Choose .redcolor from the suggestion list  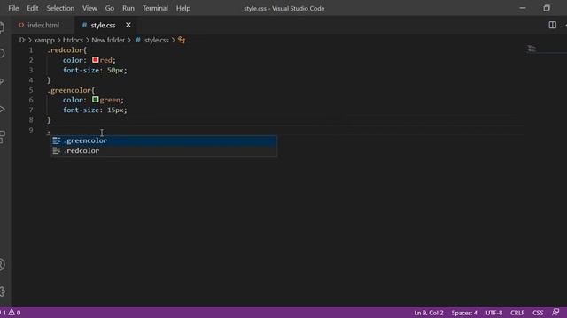click(164, 151)
